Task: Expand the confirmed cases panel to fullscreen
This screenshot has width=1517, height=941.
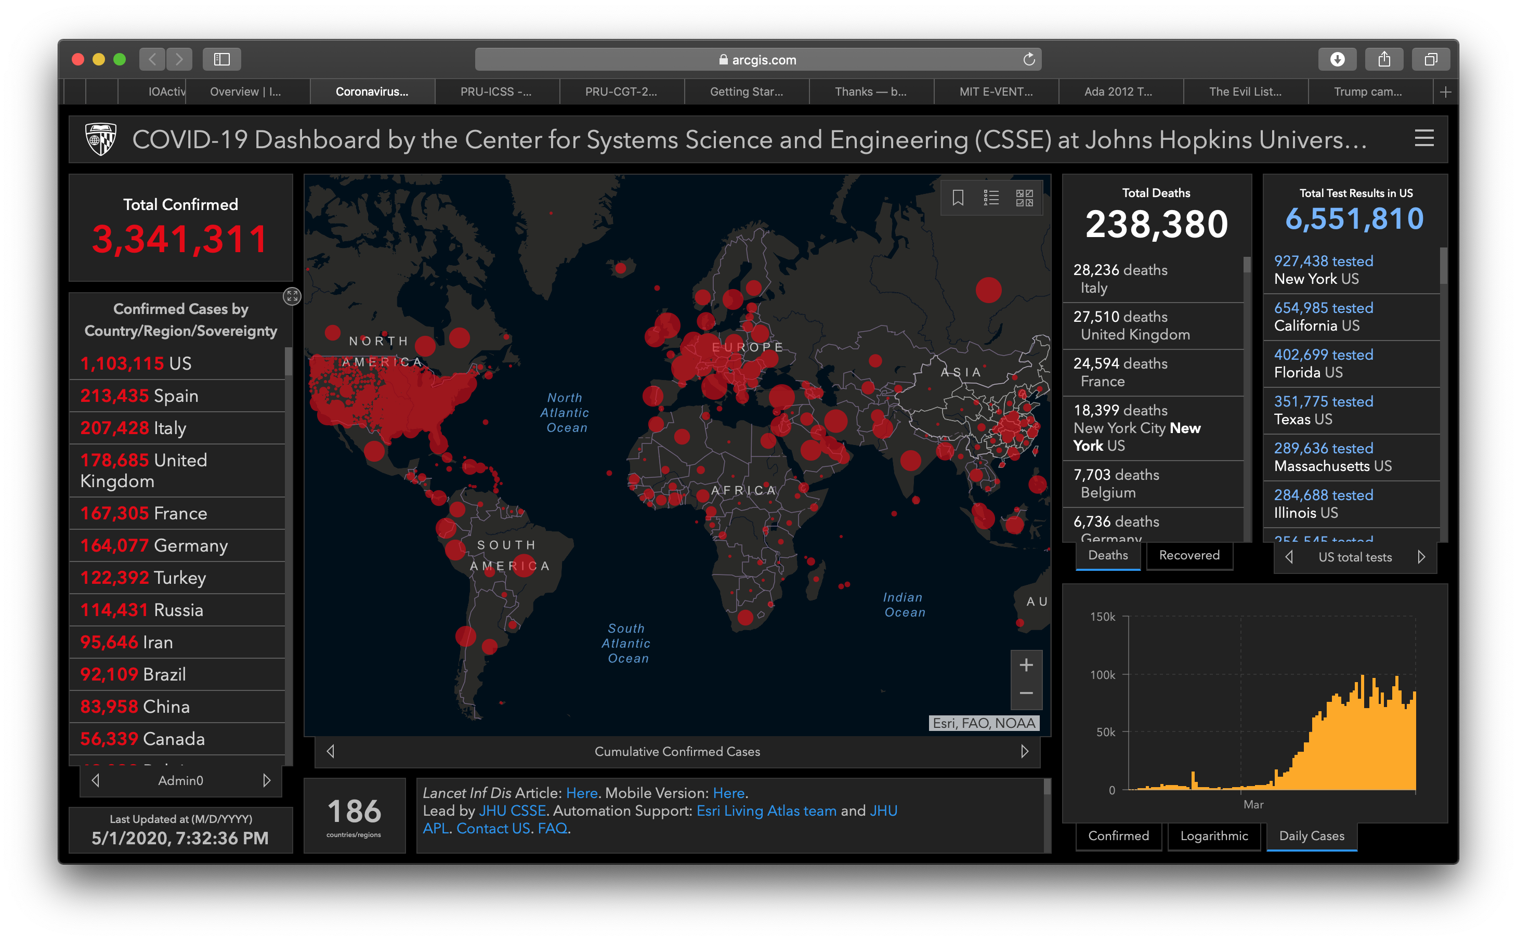Action: (292, 296)
